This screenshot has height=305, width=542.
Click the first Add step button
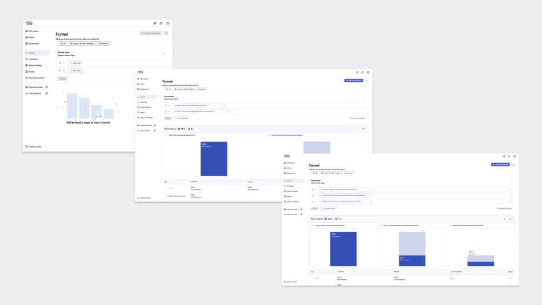pos(75,63)
